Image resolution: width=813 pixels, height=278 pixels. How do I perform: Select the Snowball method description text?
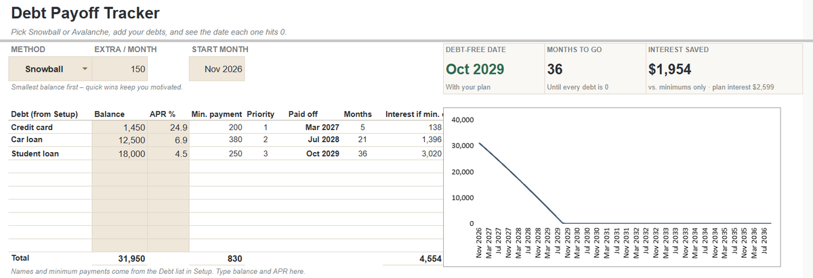tap(96, 88)
